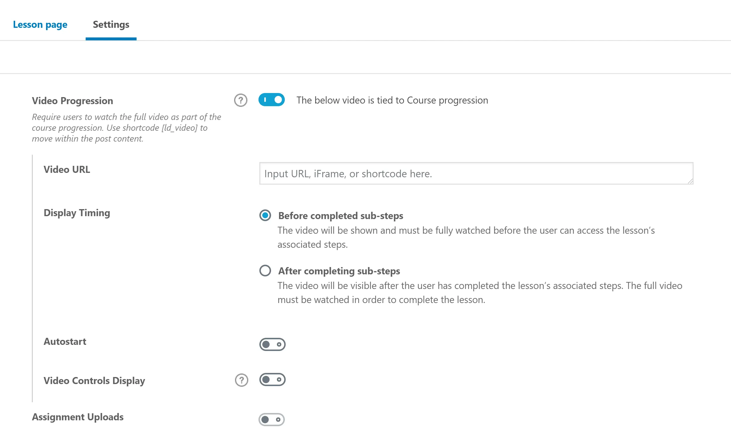Viewport: 731px width, 444px height.
Task: Click the Assignment Uploads label
Action: point(77,417)
